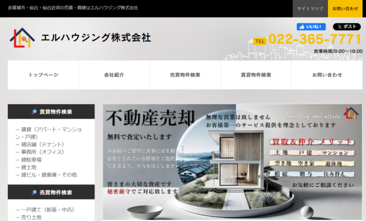Click magnifier icon beside sidebar 売買物件検索
This screenshot has width=366, height=221.
click(x=34, y=192)
